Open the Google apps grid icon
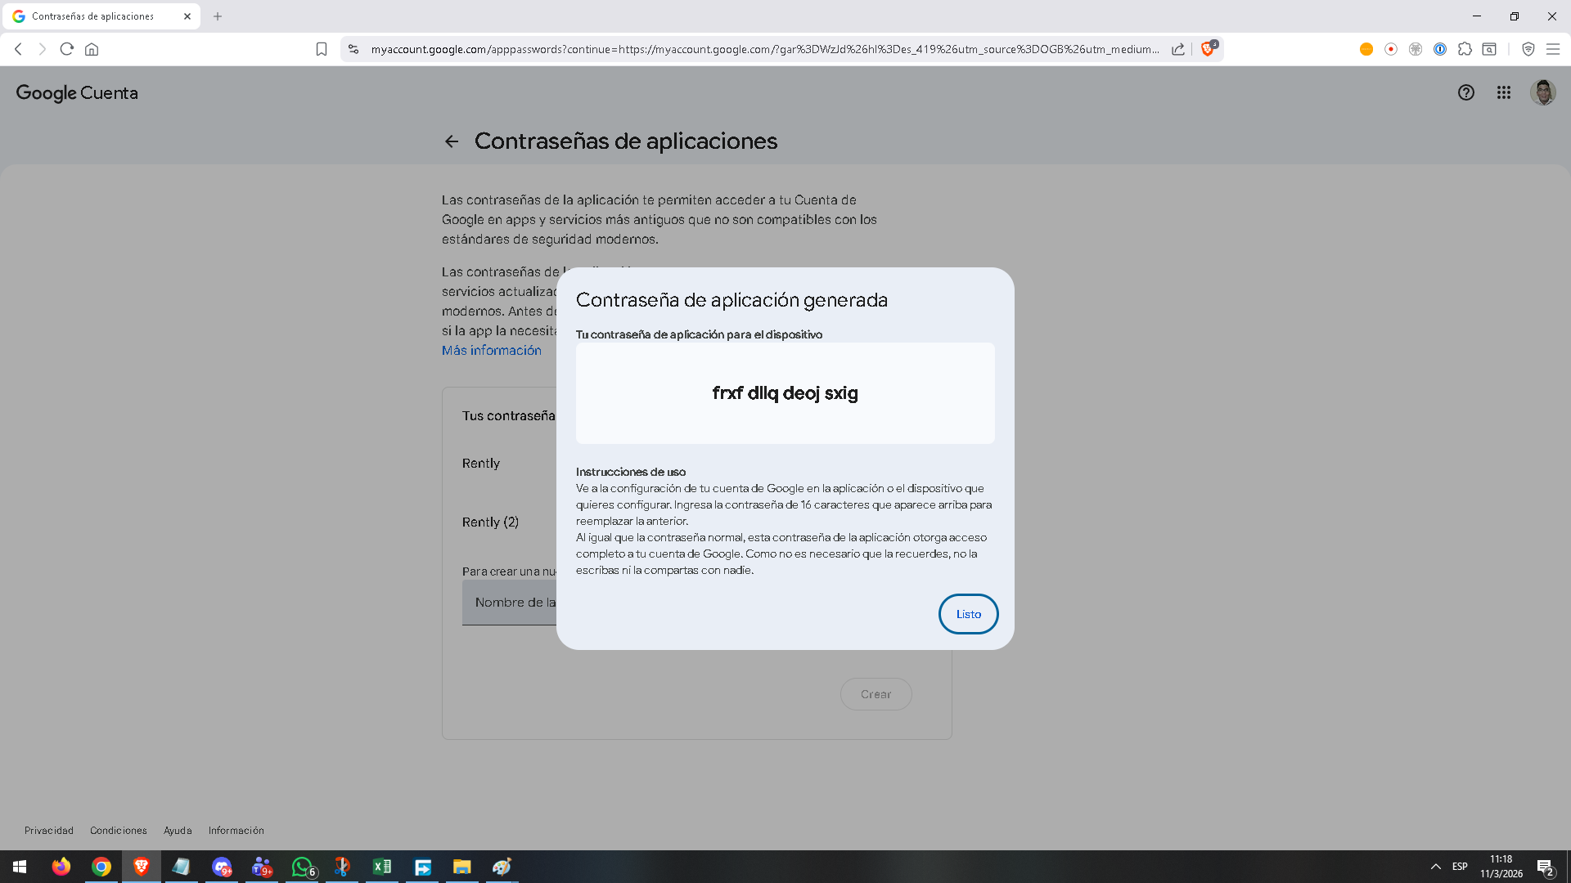1571x883 pixels. click(x=1504, y=92)
